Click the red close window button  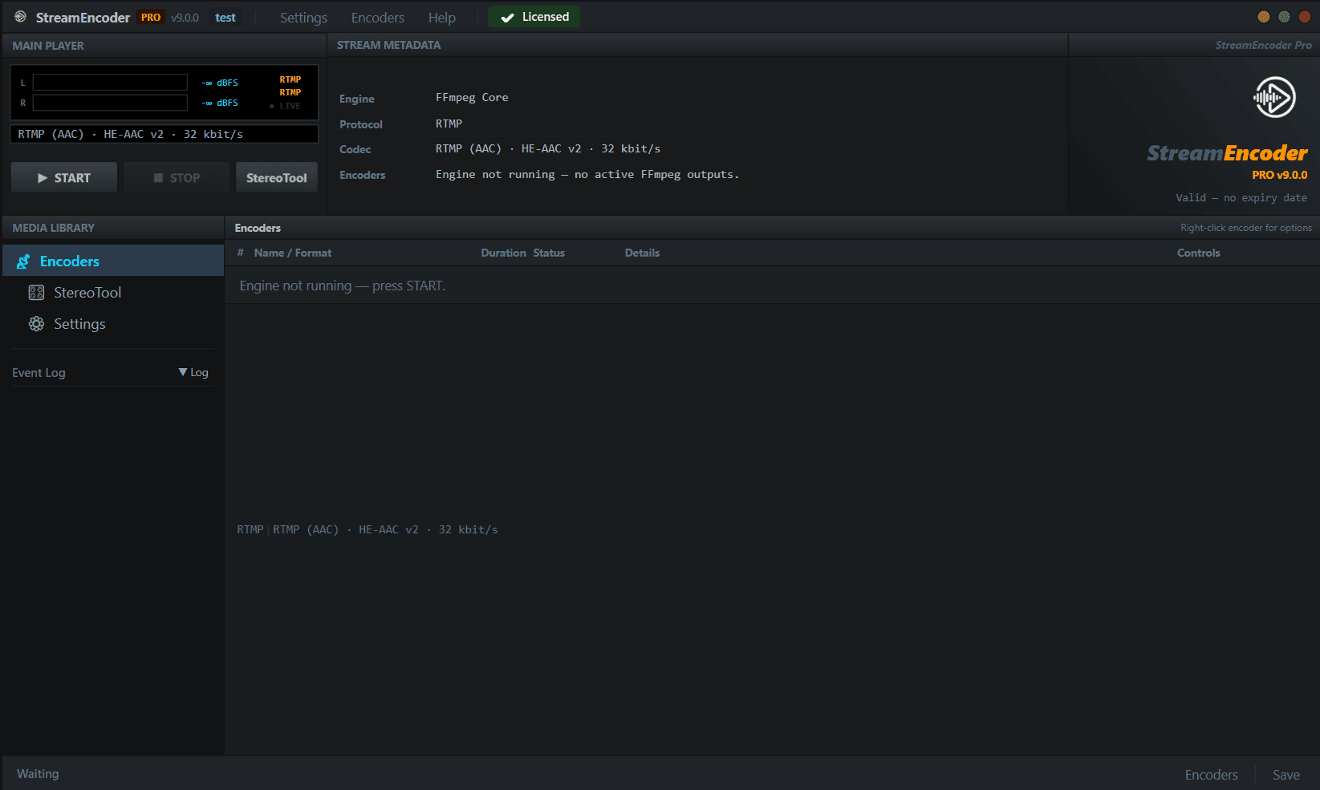tap(1305, 17)
